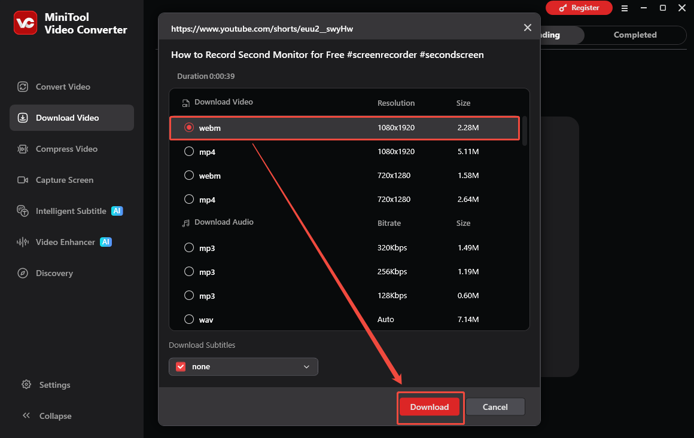This screenshot has width=694, height=438.
Task: Maximize the MiniTool window
Action: point(662,8)
